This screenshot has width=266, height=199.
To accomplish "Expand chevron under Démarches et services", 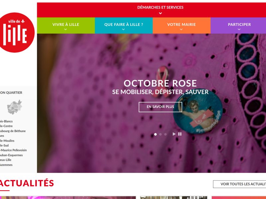I will (x=160, y=13).
